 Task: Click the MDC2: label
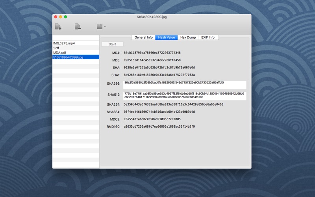click(x=115, y=119)
